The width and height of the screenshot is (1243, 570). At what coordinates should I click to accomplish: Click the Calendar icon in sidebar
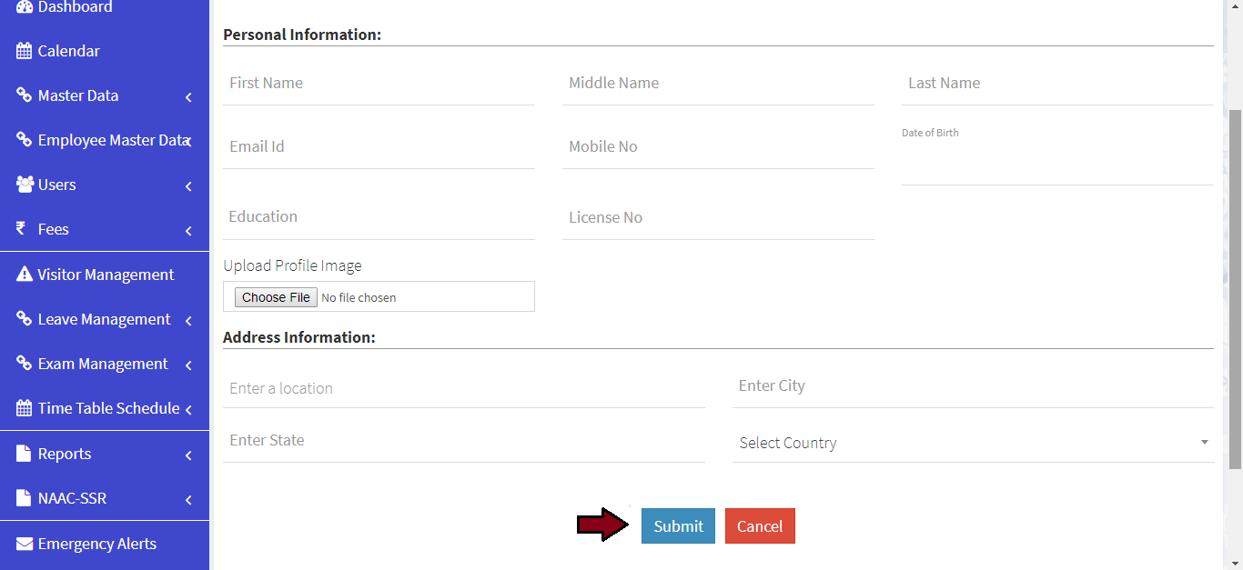click(x=25, y=51)
